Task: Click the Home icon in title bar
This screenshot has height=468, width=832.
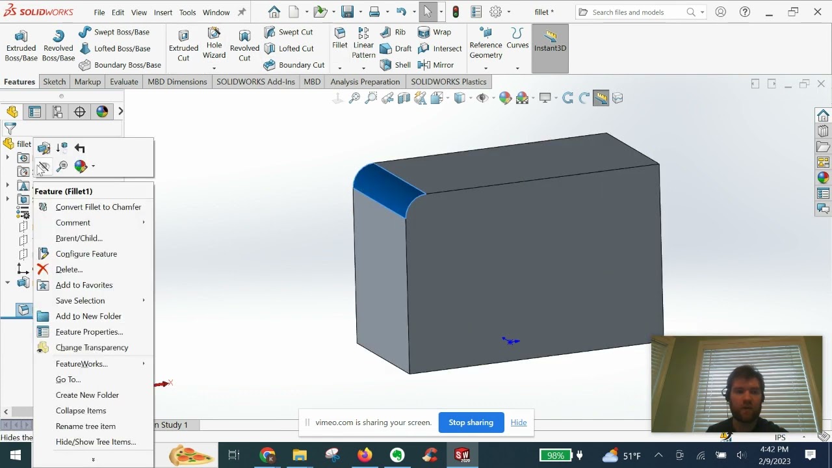Action: tap(274, 12)
